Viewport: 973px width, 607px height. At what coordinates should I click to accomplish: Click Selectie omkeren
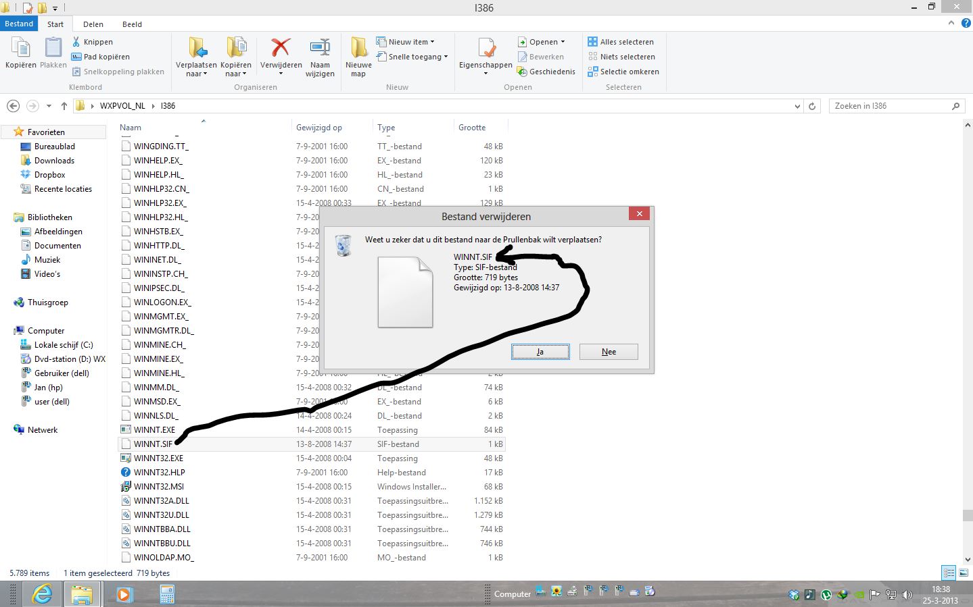623,72
